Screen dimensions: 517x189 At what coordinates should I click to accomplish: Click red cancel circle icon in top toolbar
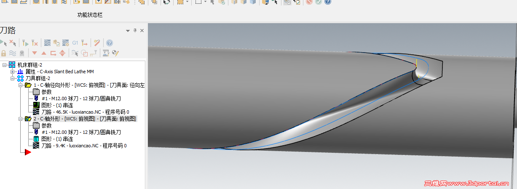(x=309, y=2)
